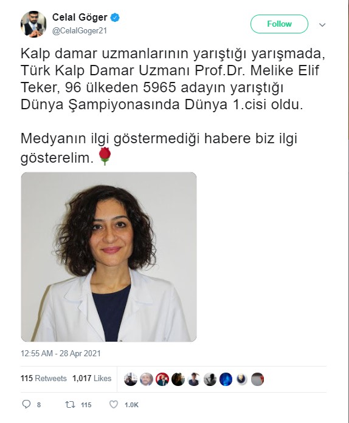The image size is (349, 423).
Task: Click the reply speech bubble icon
Action: pos(26,404)
